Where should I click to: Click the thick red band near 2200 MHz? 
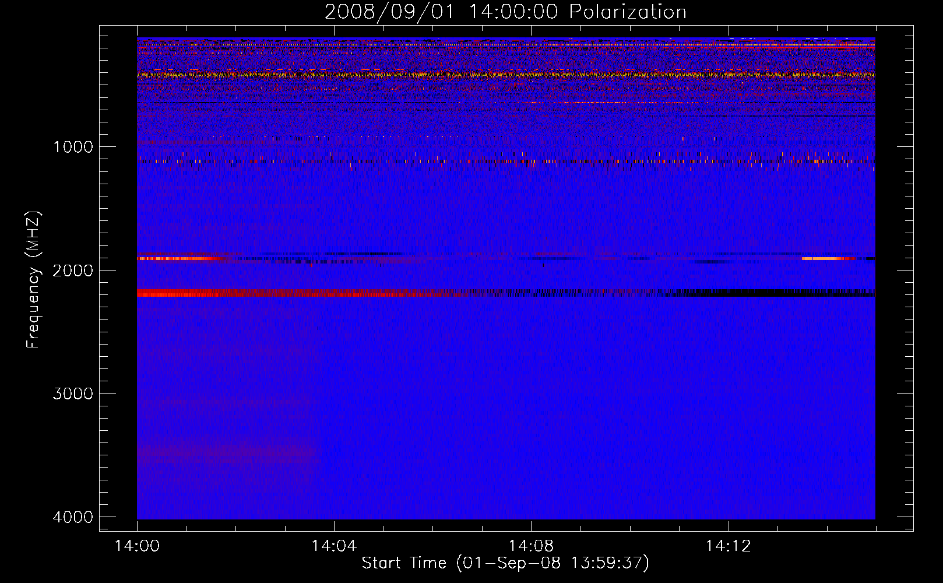pos(300,293)
